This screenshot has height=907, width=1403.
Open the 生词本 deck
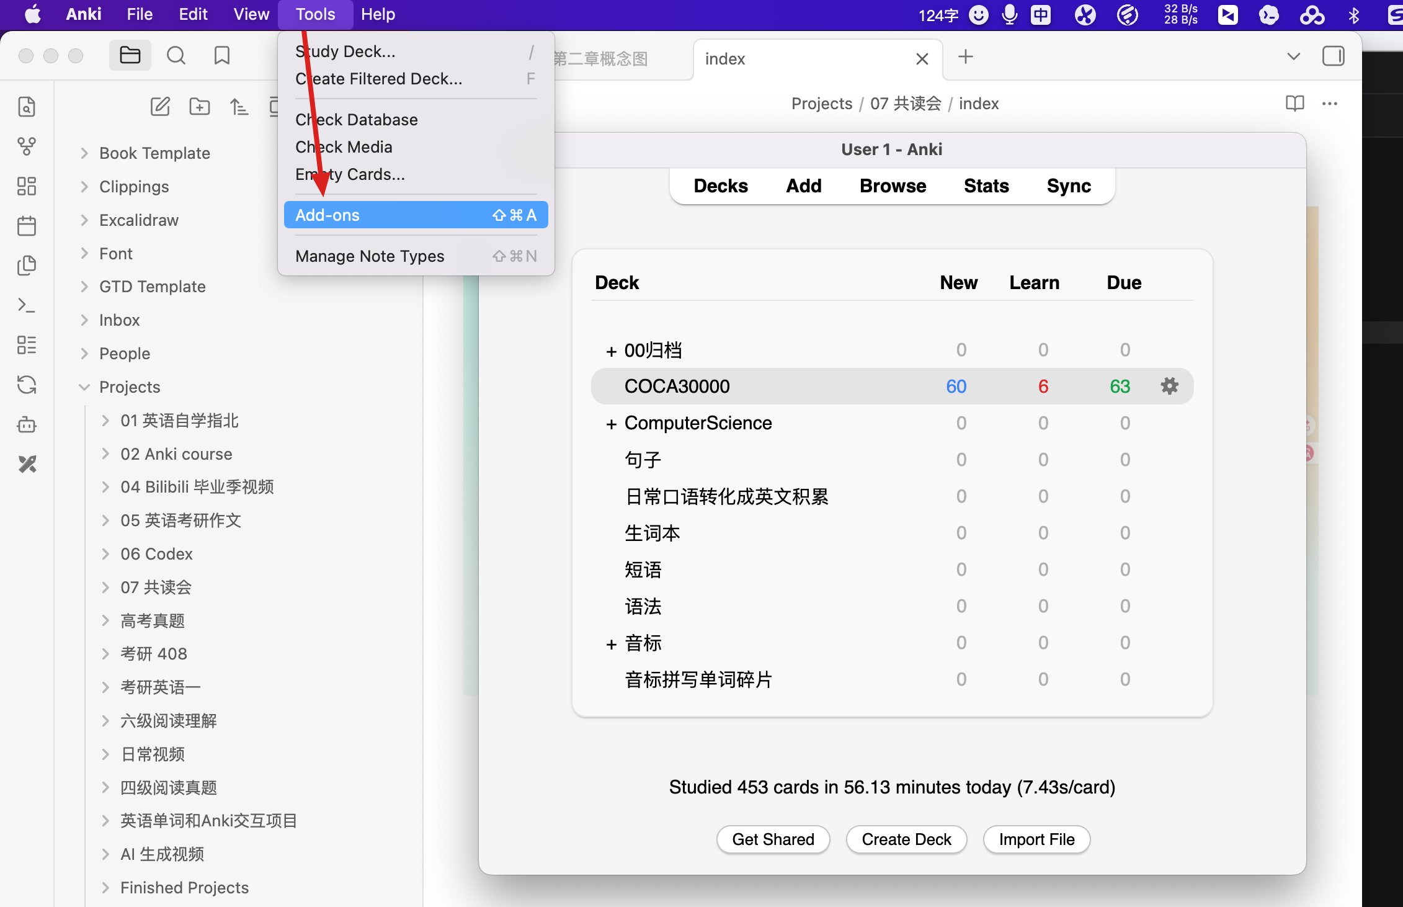click(x=653, y=534)
